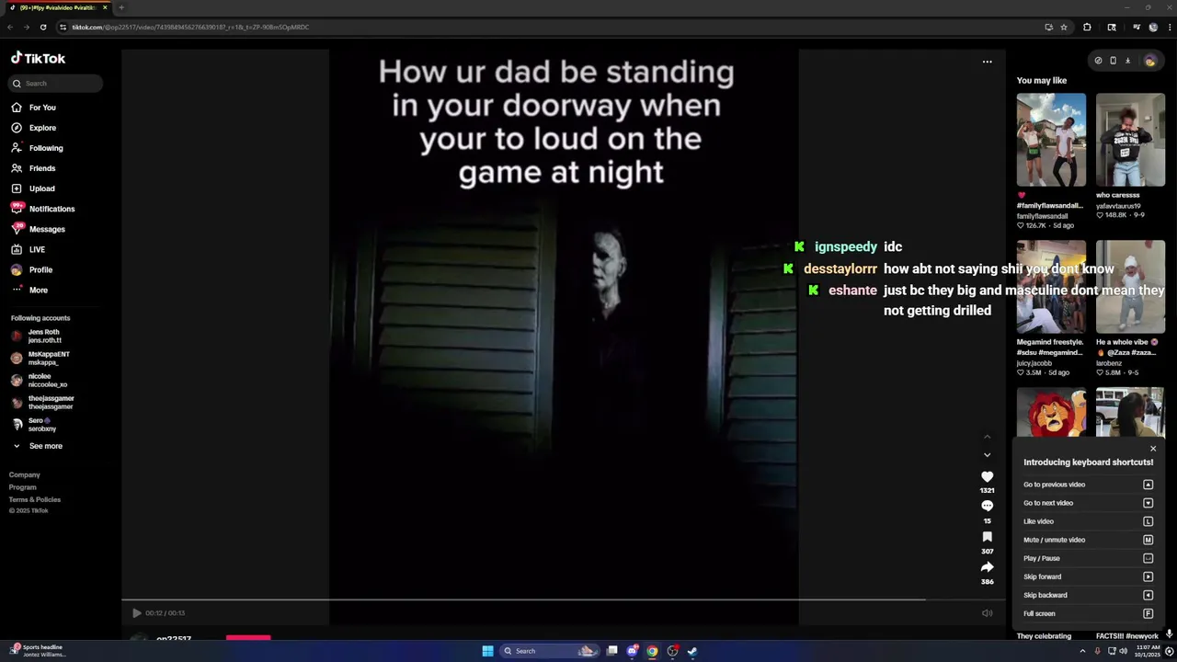
Task: Open Chrome from the taskbar
Action: (652, 651)
